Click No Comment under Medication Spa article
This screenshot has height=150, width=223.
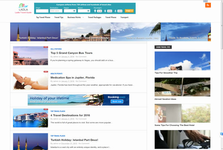coord(81,81)
